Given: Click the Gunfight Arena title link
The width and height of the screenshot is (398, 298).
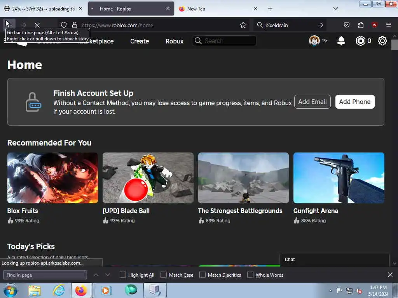Looking at the screenshot, I should pyautogui.click(x=316, y=211).
